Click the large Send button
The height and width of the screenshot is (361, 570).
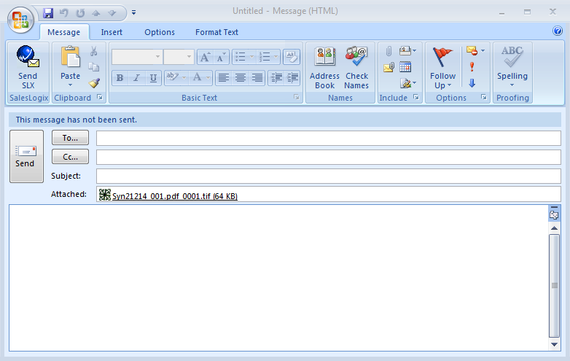point(26,156)
